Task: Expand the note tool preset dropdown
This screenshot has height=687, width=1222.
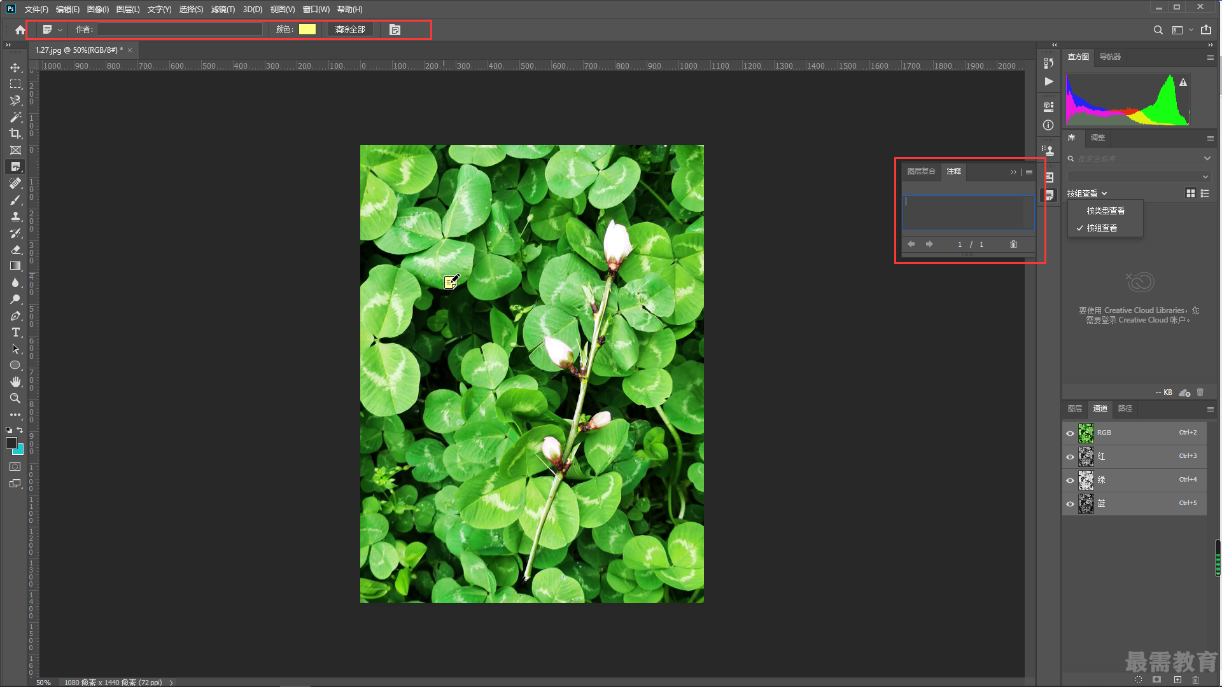Action: click(60, 30)
